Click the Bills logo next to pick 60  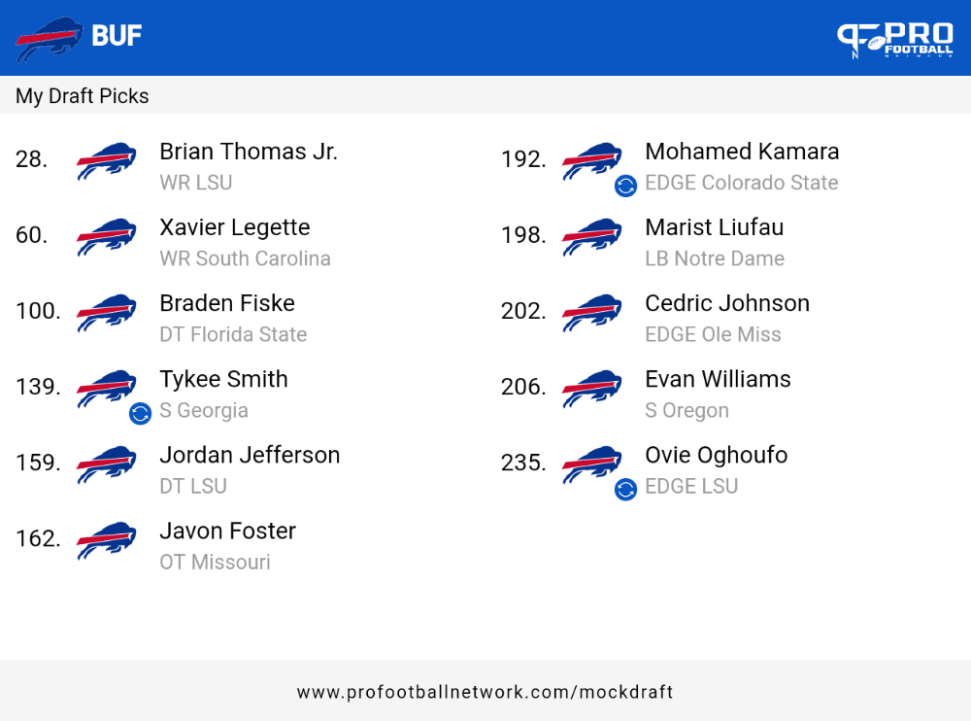[x=107, y=237]
